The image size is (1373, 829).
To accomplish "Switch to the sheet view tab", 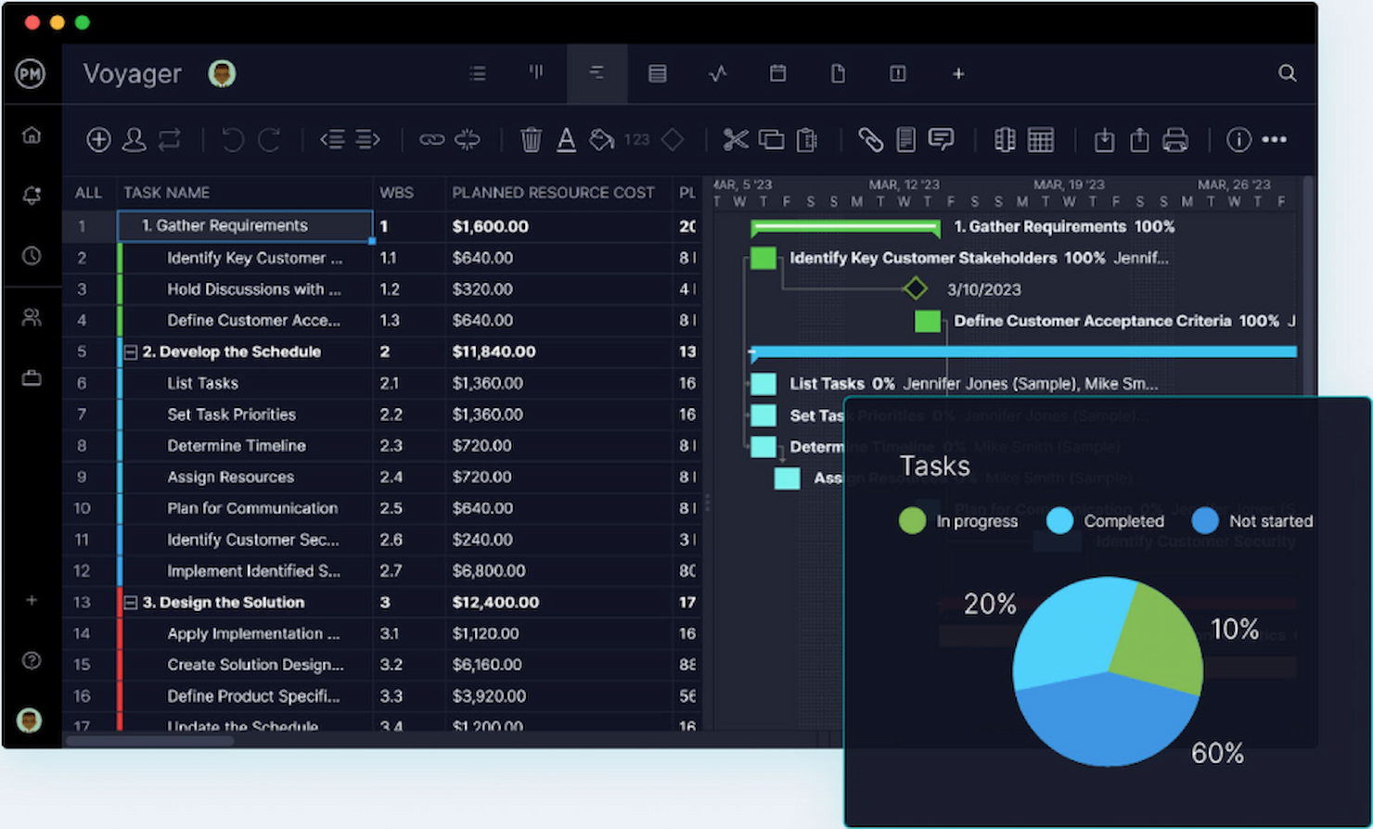I will click(x=657, y=73).
